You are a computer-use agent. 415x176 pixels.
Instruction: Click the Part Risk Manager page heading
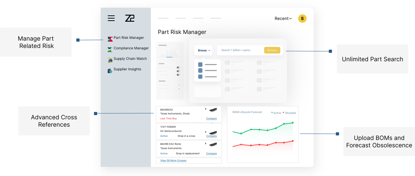(x=182, y=32)
